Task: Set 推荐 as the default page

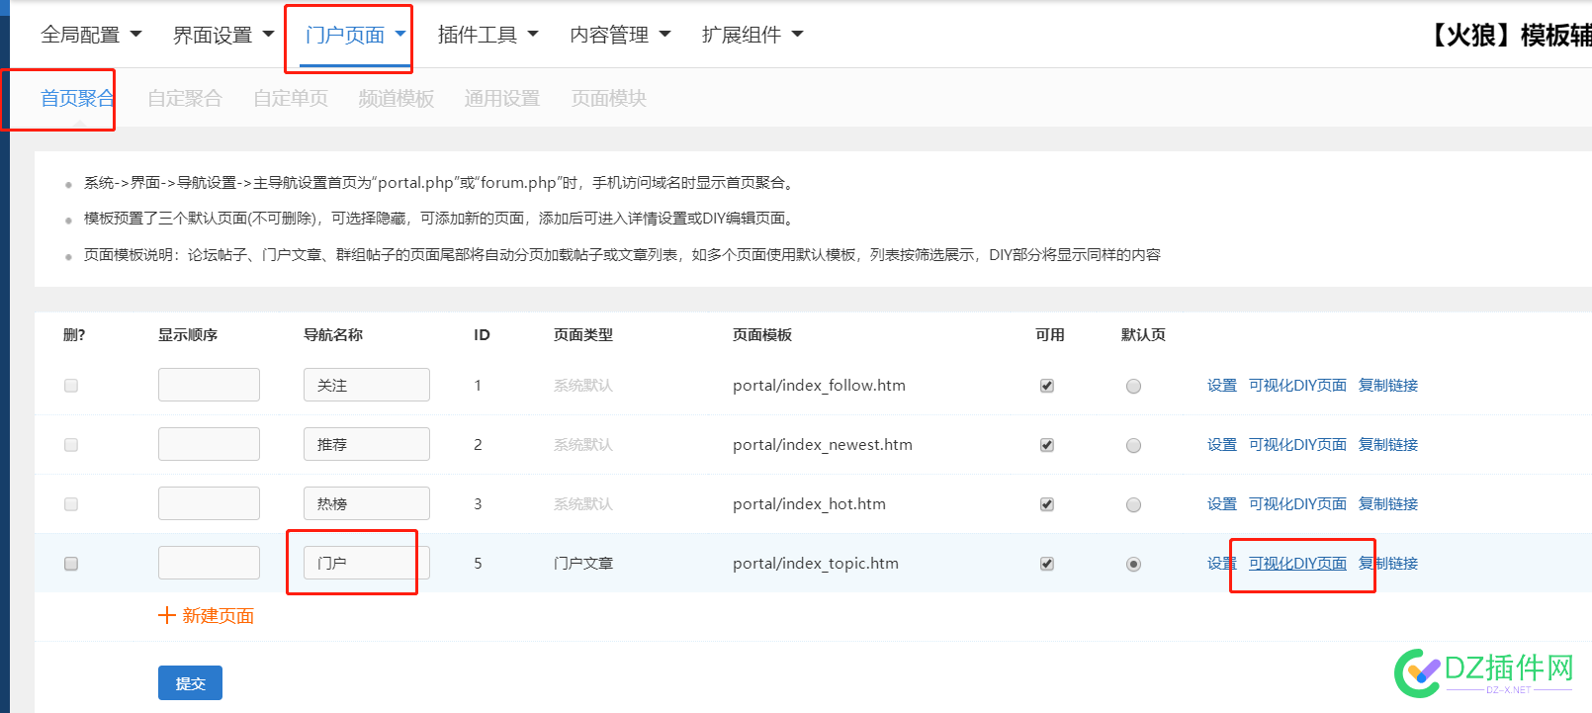Action: 1133,446
